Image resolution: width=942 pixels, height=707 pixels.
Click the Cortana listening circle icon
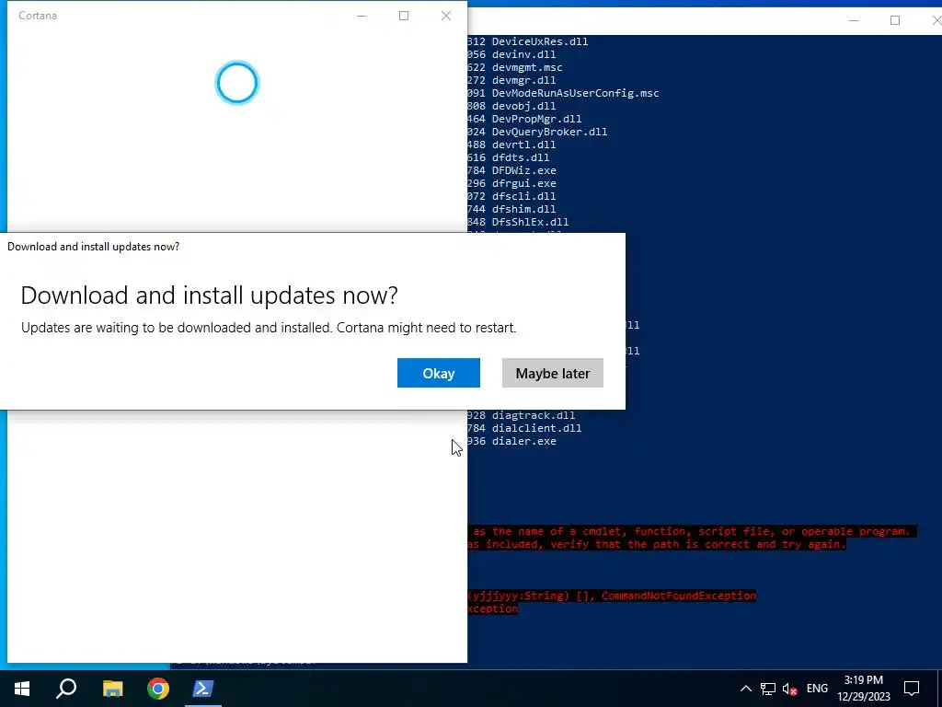(x=236, y=83)
